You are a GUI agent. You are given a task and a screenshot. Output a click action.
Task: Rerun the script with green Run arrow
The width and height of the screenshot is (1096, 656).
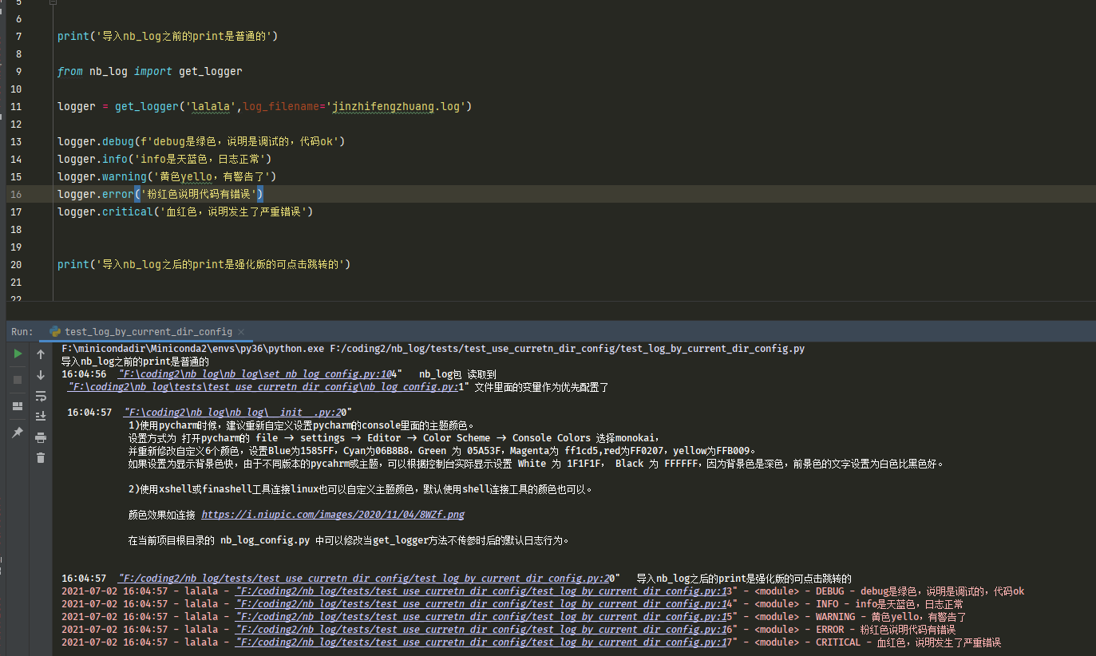pos(18,354)
